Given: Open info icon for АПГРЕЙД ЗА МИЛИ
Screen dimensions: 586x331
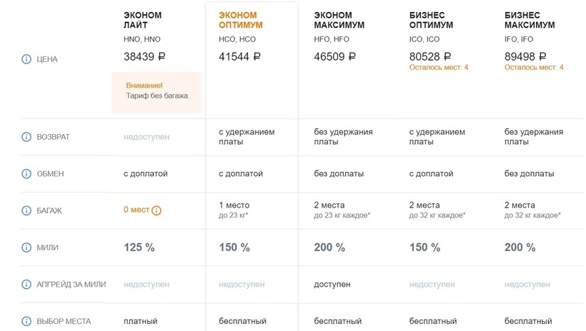Looking at the screenshot, I should click(x=27, y=285).
